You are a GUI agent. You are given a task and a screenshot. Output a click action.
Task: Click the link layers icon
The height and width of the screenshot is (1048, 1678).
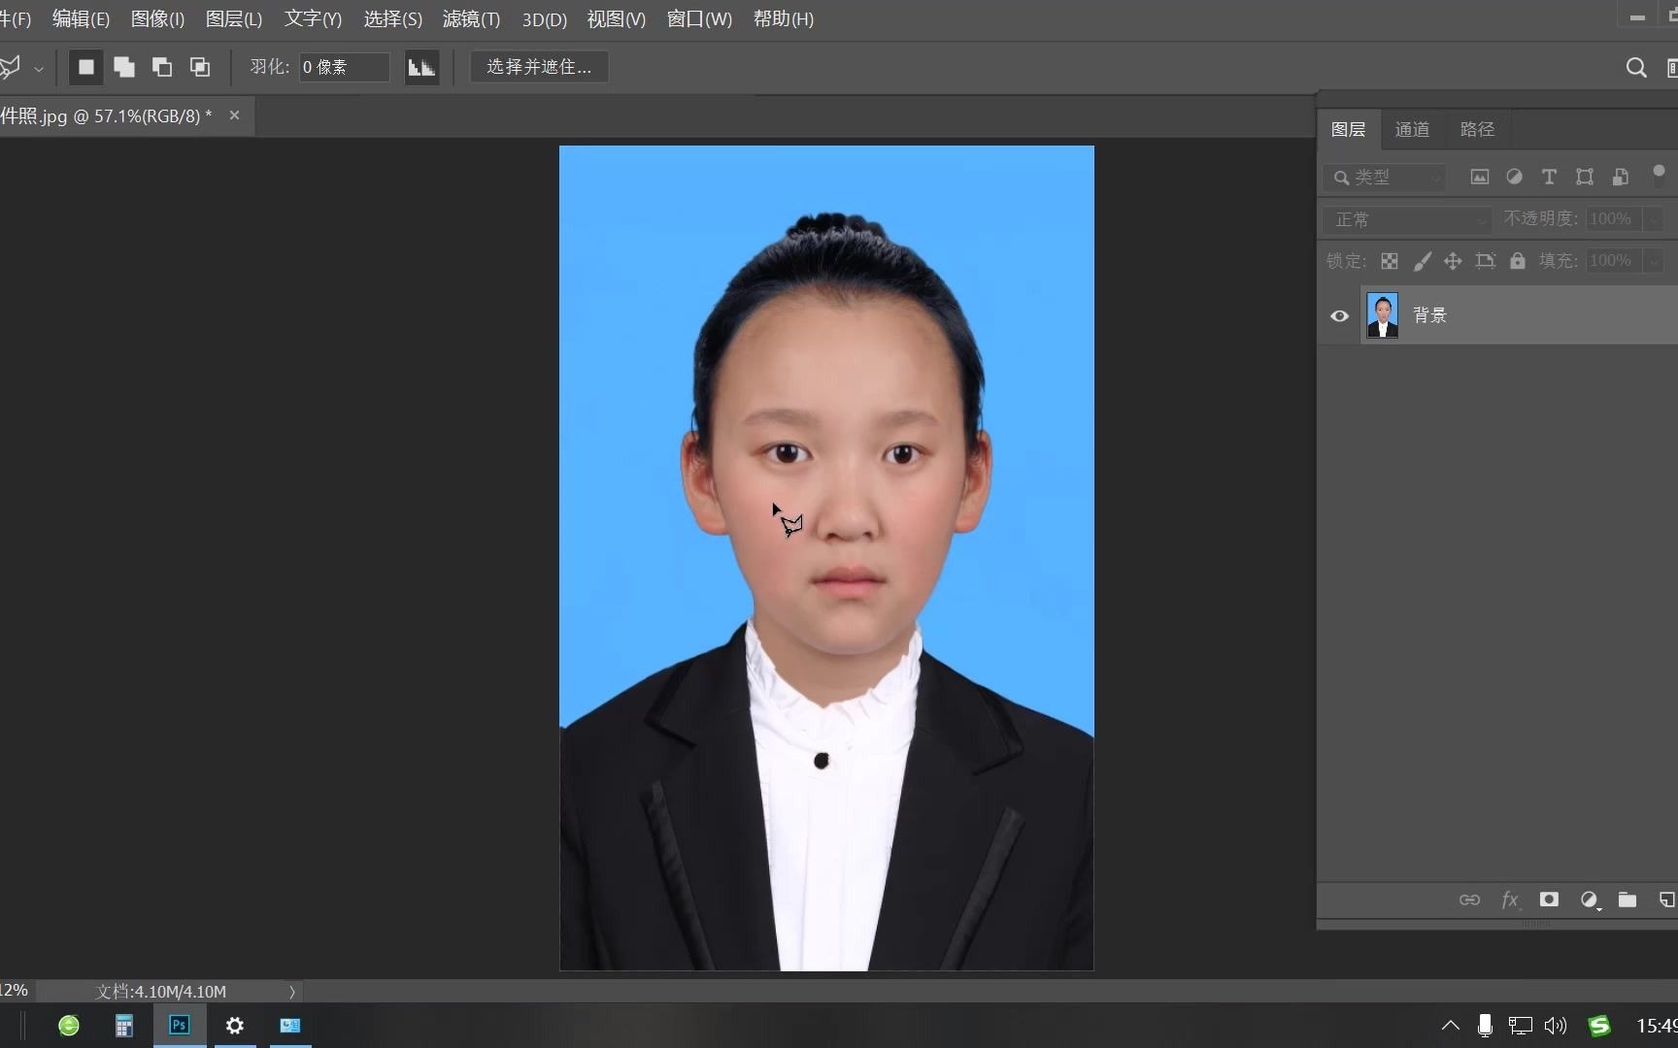(x=1469, y=901)
